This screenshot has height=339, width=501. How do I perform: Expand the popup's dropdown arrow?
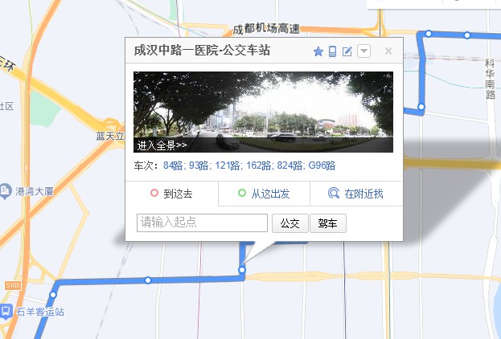click(x=363, y=51)
